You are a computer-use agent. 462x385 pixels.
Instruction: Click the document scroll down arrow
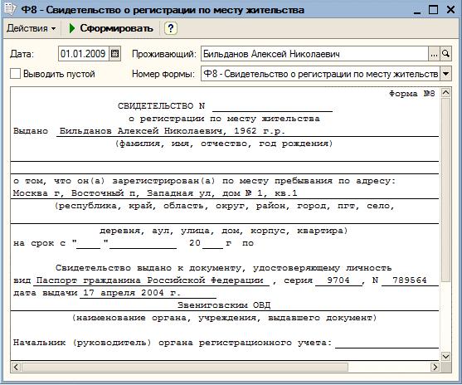click(445, 356)
